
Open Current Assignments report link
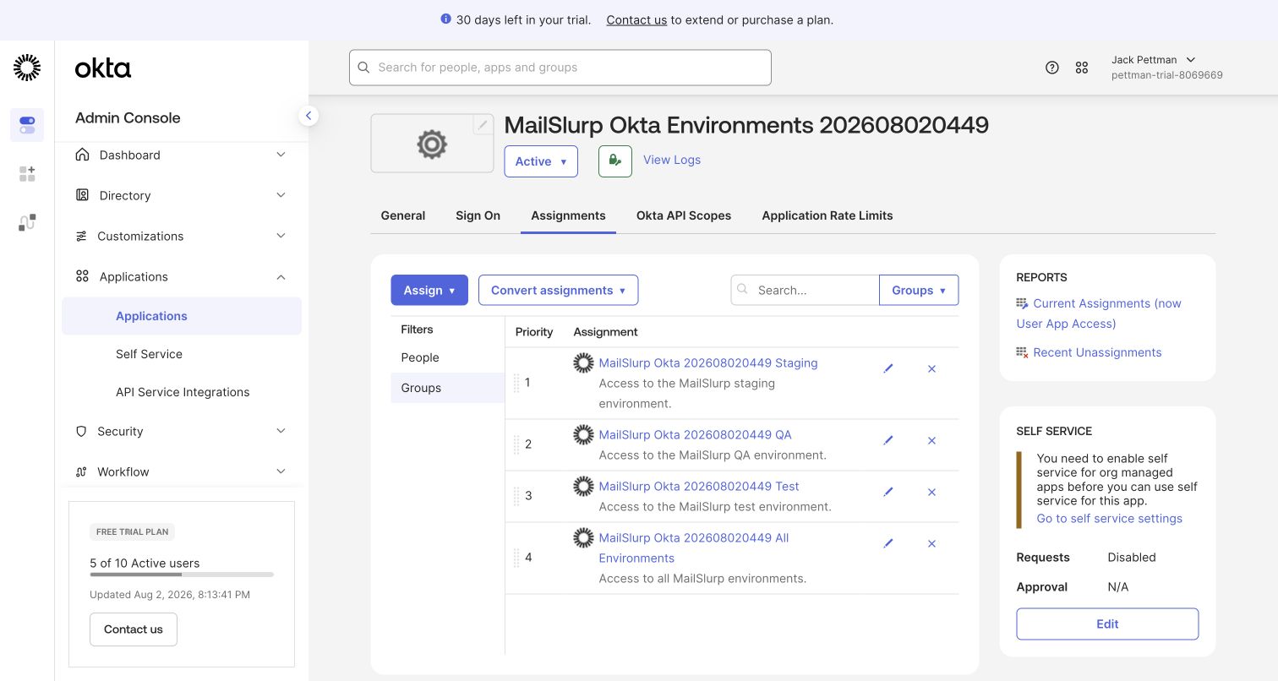pos(1099,313)
